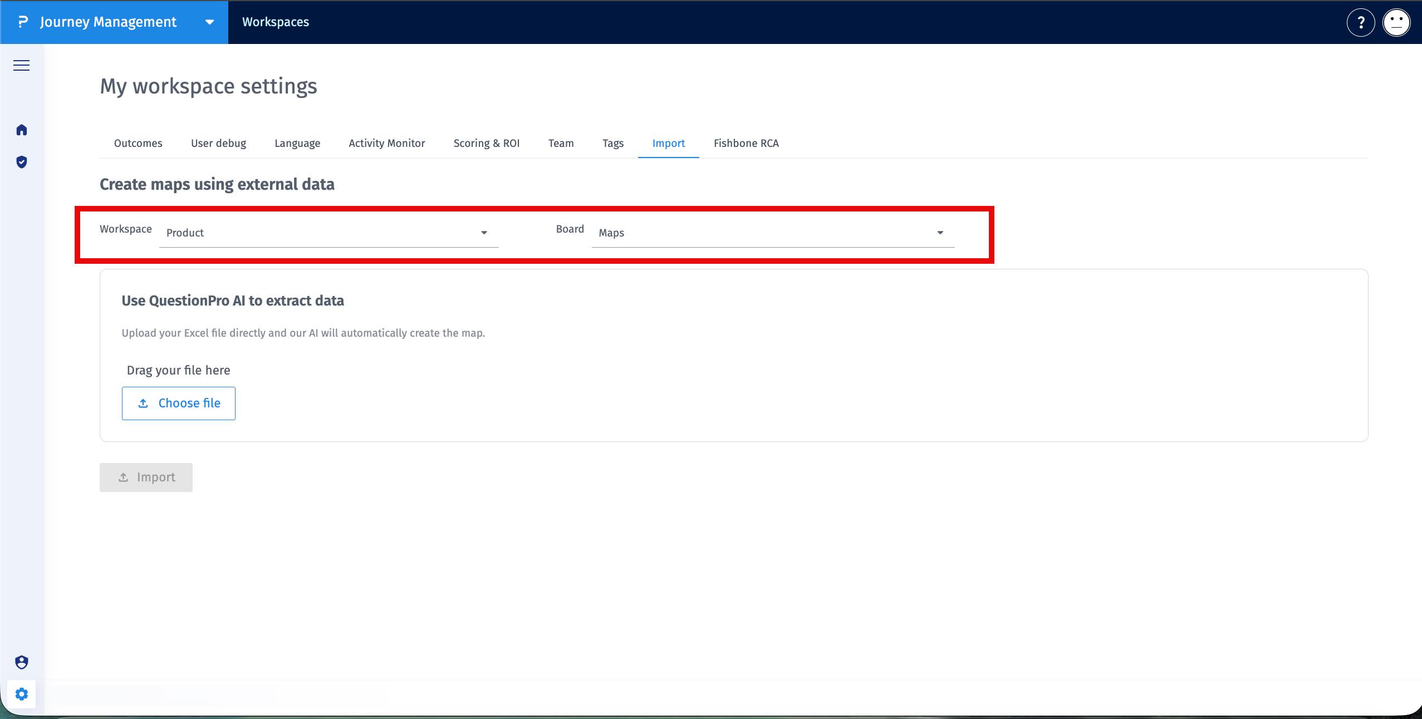The image size is (1422, 719).
Task: Expand the Journey Management product dropdown
Action: [209, 22]
